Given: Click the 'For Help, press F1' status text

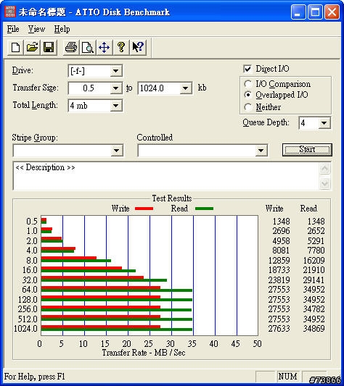Looking at the screenshot, I should [35, 377].
